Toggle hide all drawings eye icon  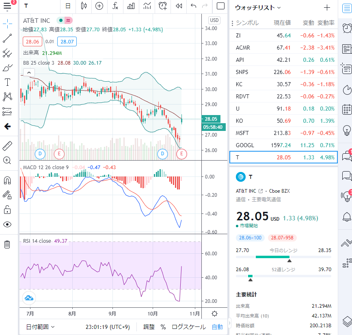(x=7, y=224)
